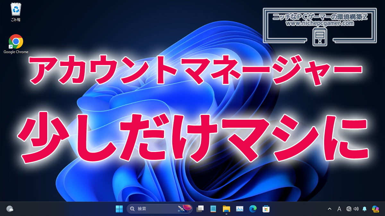The image size is (385, 216).
Task: Click the search highlight illustration in search box
Action: tap(185, 209)
